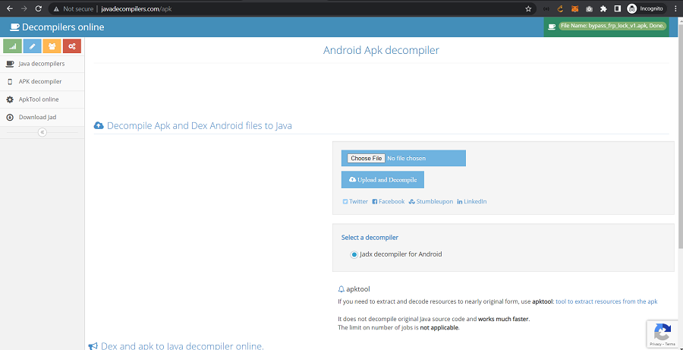Open ApkTool online menu item

pyautogui.click(x=42, y=99)
